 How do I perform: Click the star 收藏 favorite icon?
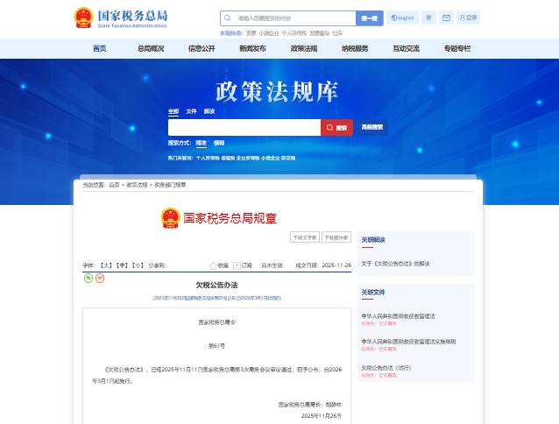click(213, 265)
